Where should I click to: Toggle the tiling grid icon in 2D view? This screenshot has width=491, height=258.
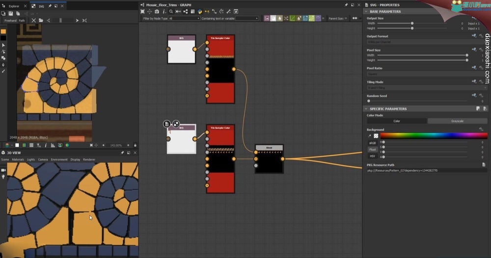[x=31, y=145]
